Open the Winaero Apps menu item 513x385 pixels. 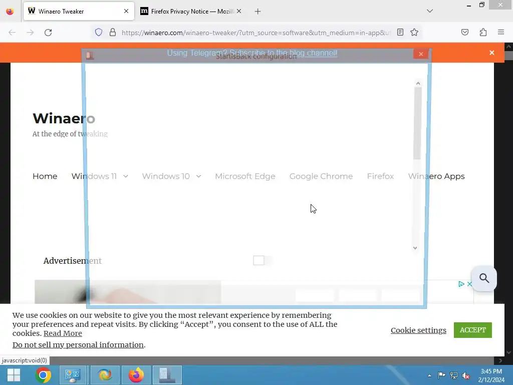point(436,176)
